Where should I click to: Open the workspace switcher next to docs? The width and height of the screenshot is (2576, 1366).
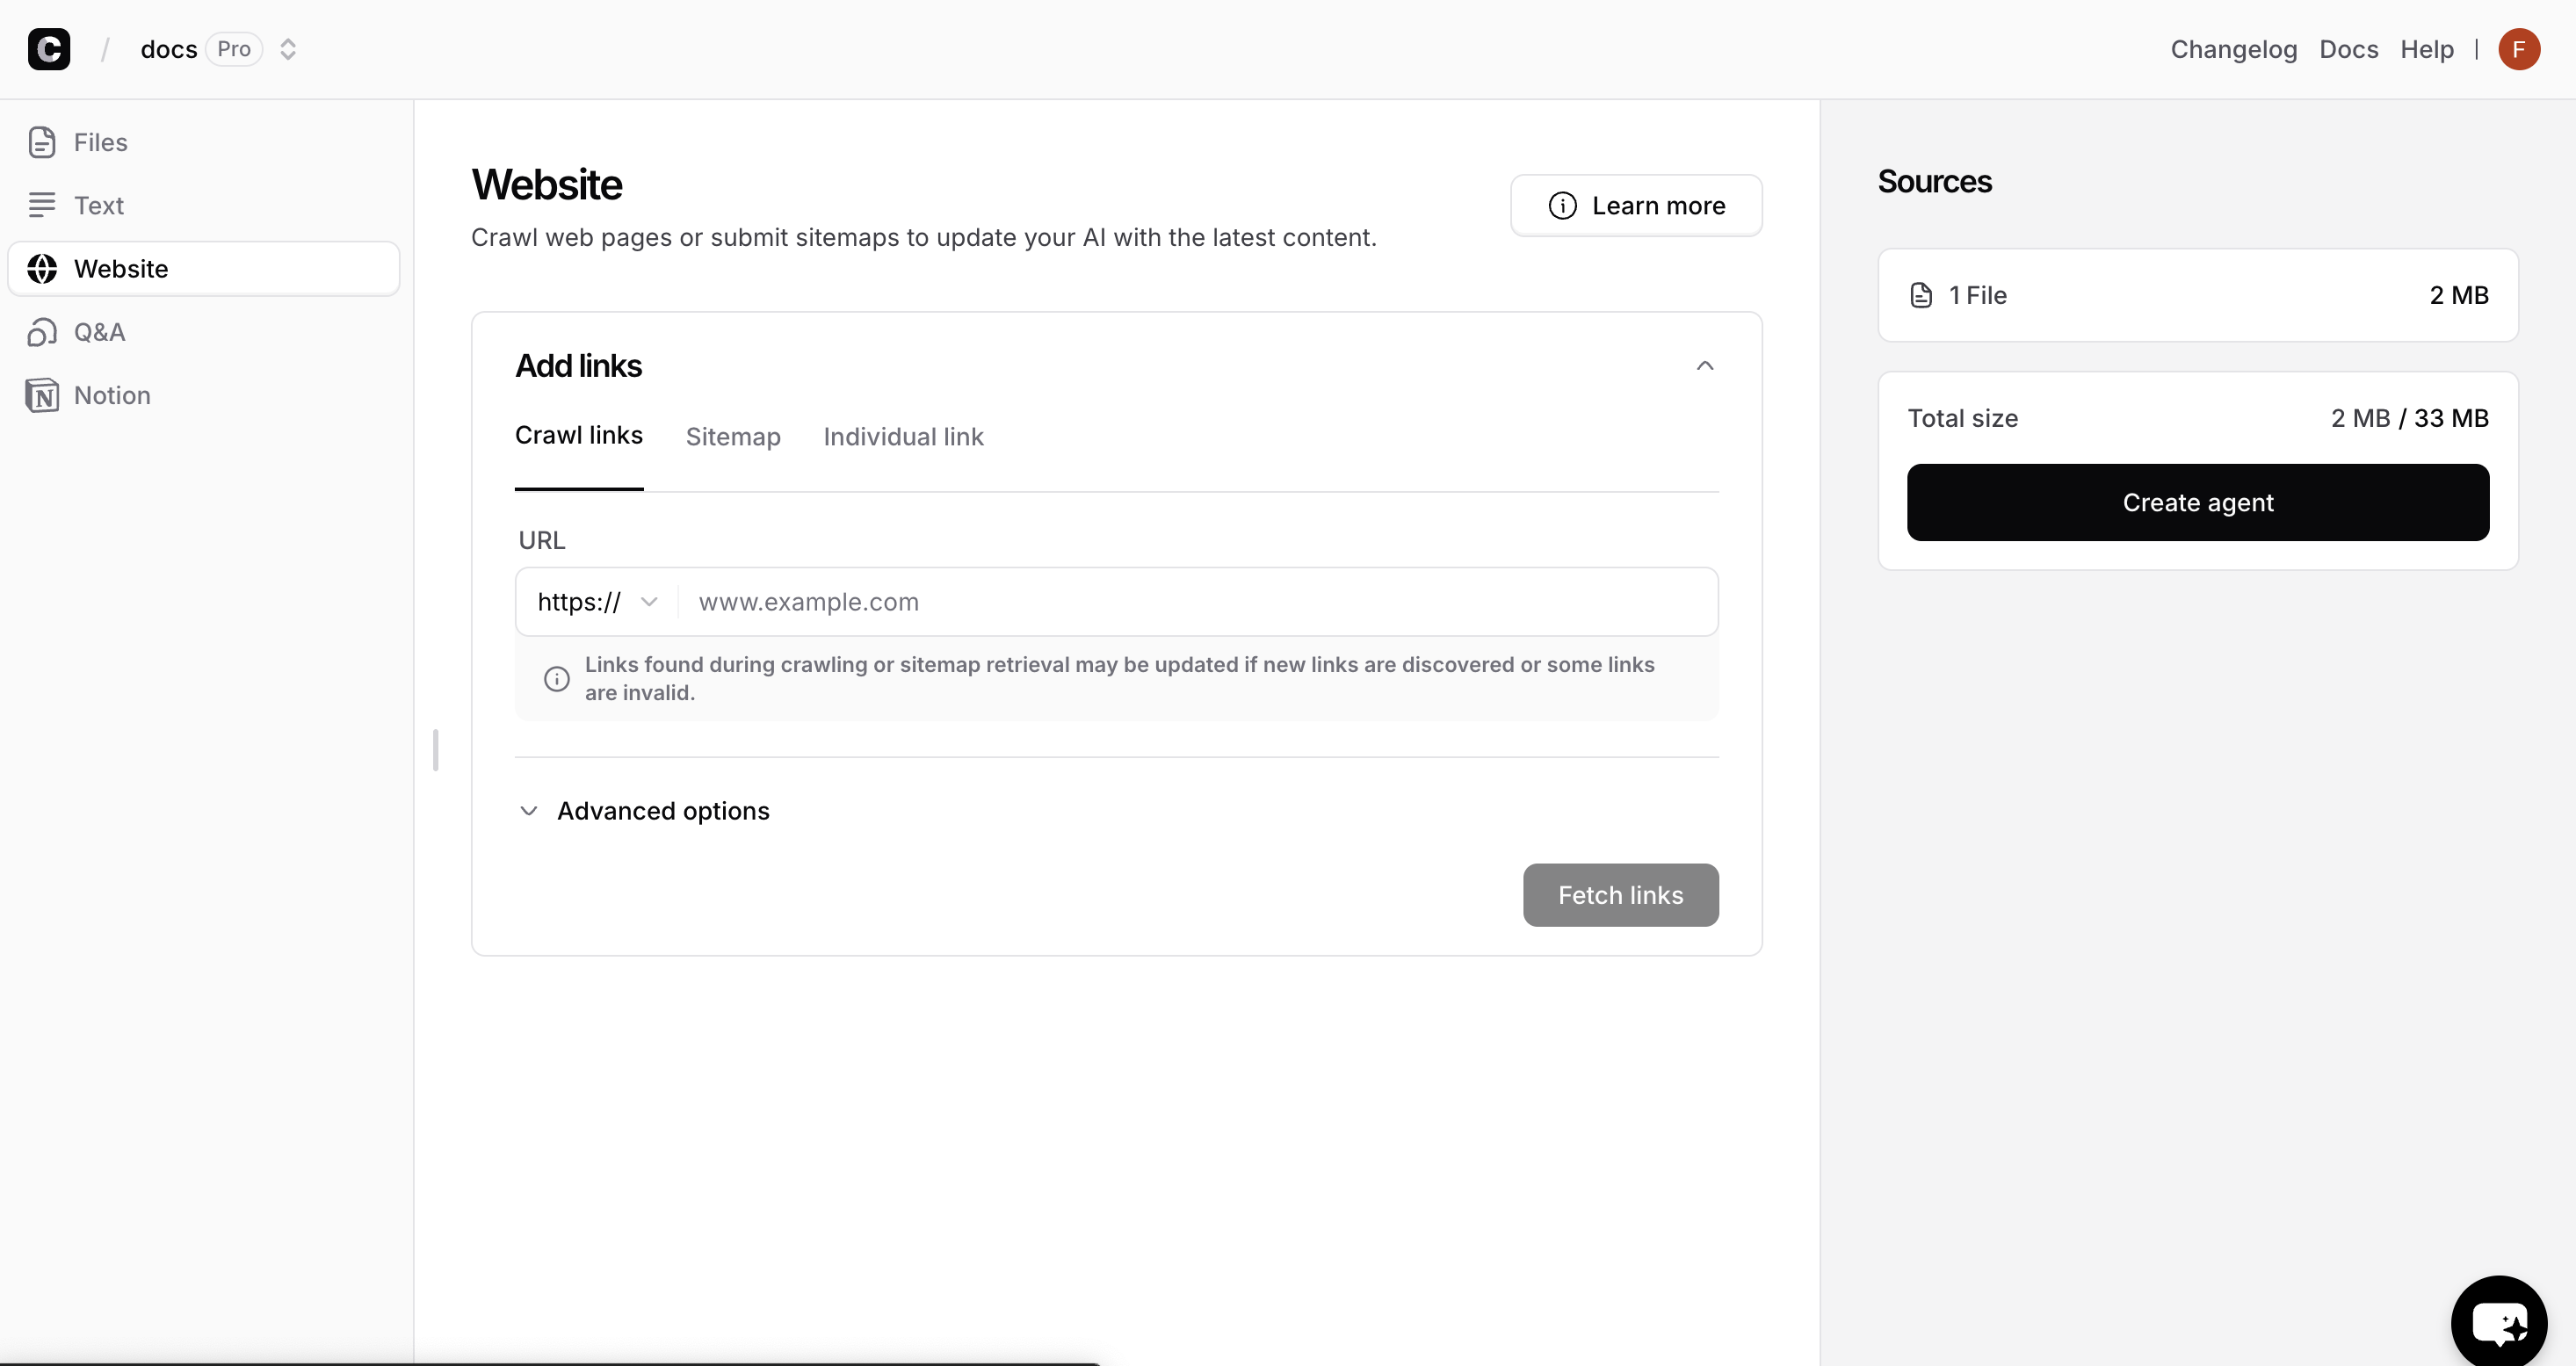pyautogui.click(x=288, y=48)
